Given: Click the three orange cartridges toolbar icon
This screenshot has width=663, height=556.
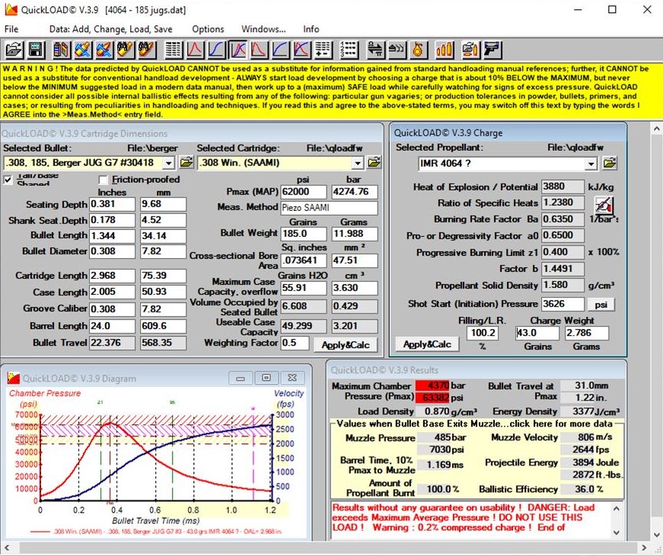Looking at the screenshot, I should tap(445, 50).
